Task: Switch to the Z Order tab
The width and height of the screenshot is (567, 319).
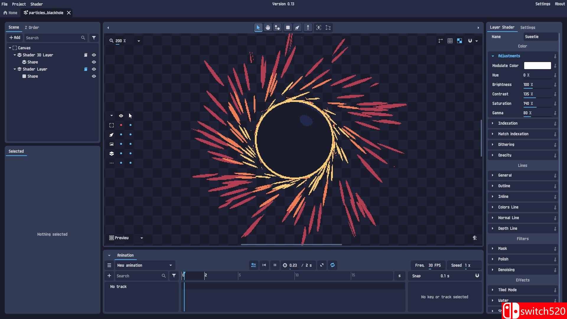Action: click(32, 27)
